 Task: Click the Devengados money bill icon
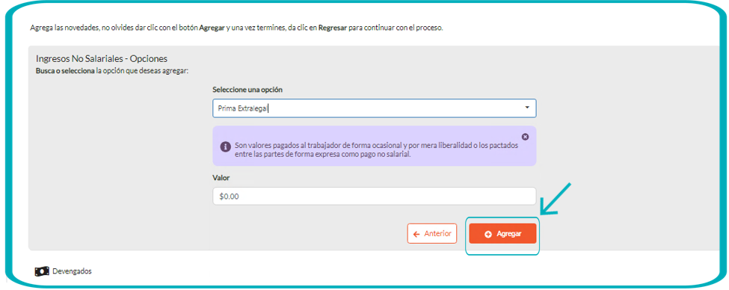tap(42, 271)
